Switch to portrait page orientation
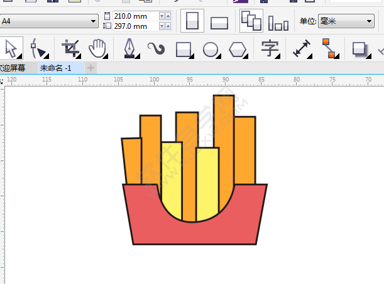This screenshot has height=284, width=384. pyautogui.click(x=193, y=21)
